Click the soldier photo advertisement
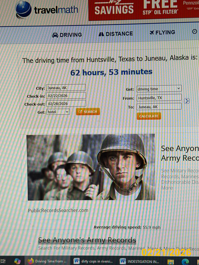This screenshot has width=199, height=265. [91, 167]
